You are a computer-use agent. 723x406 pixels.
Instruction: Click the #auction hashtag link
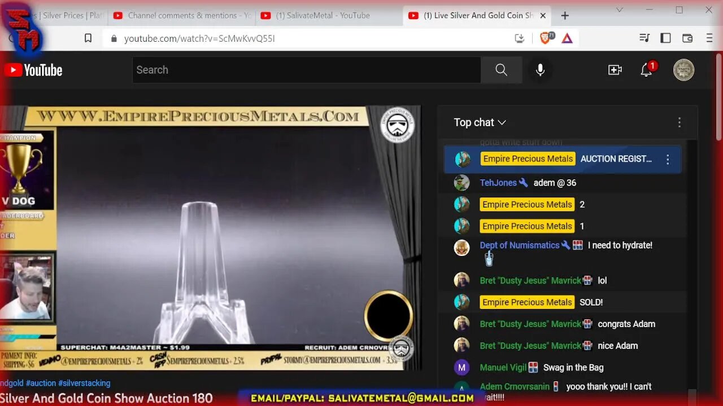tap(41, 383)
